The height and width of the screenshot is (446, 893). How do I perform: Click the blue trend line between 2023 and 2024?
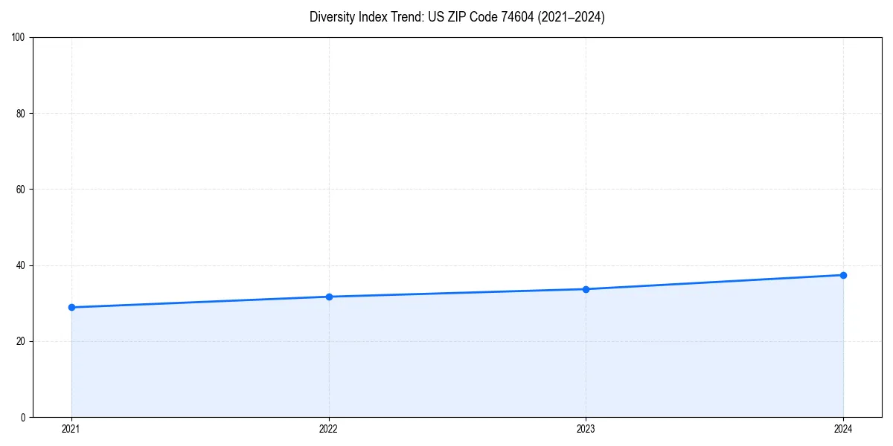[x=714, y=282]
